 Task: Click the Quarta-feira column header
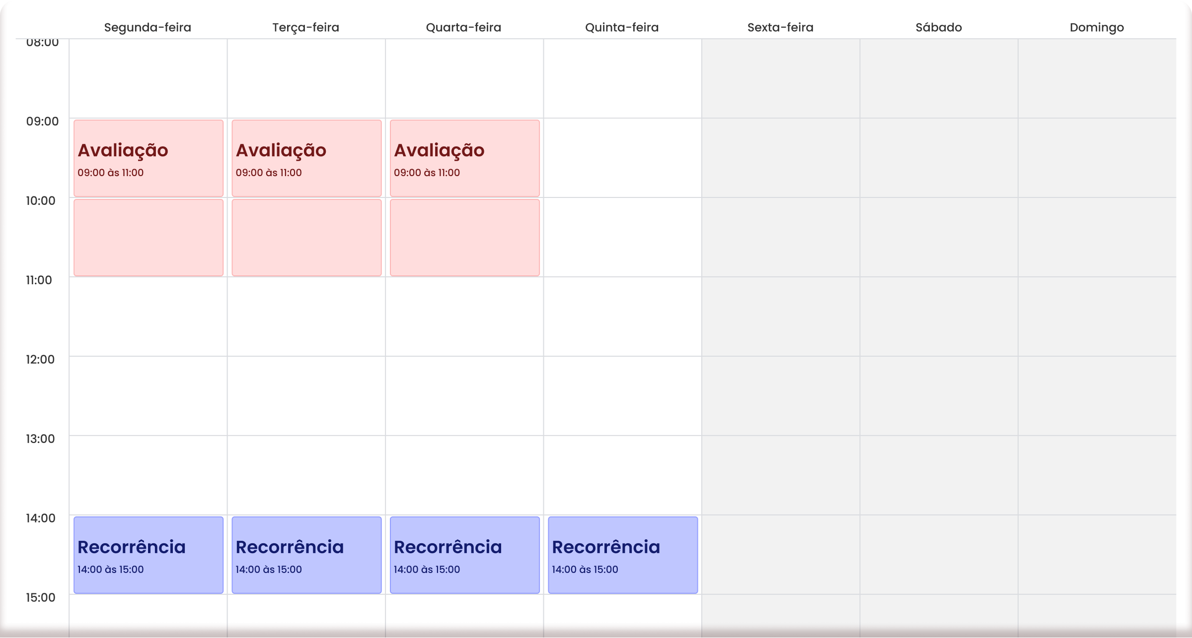[x=463, y=27]
